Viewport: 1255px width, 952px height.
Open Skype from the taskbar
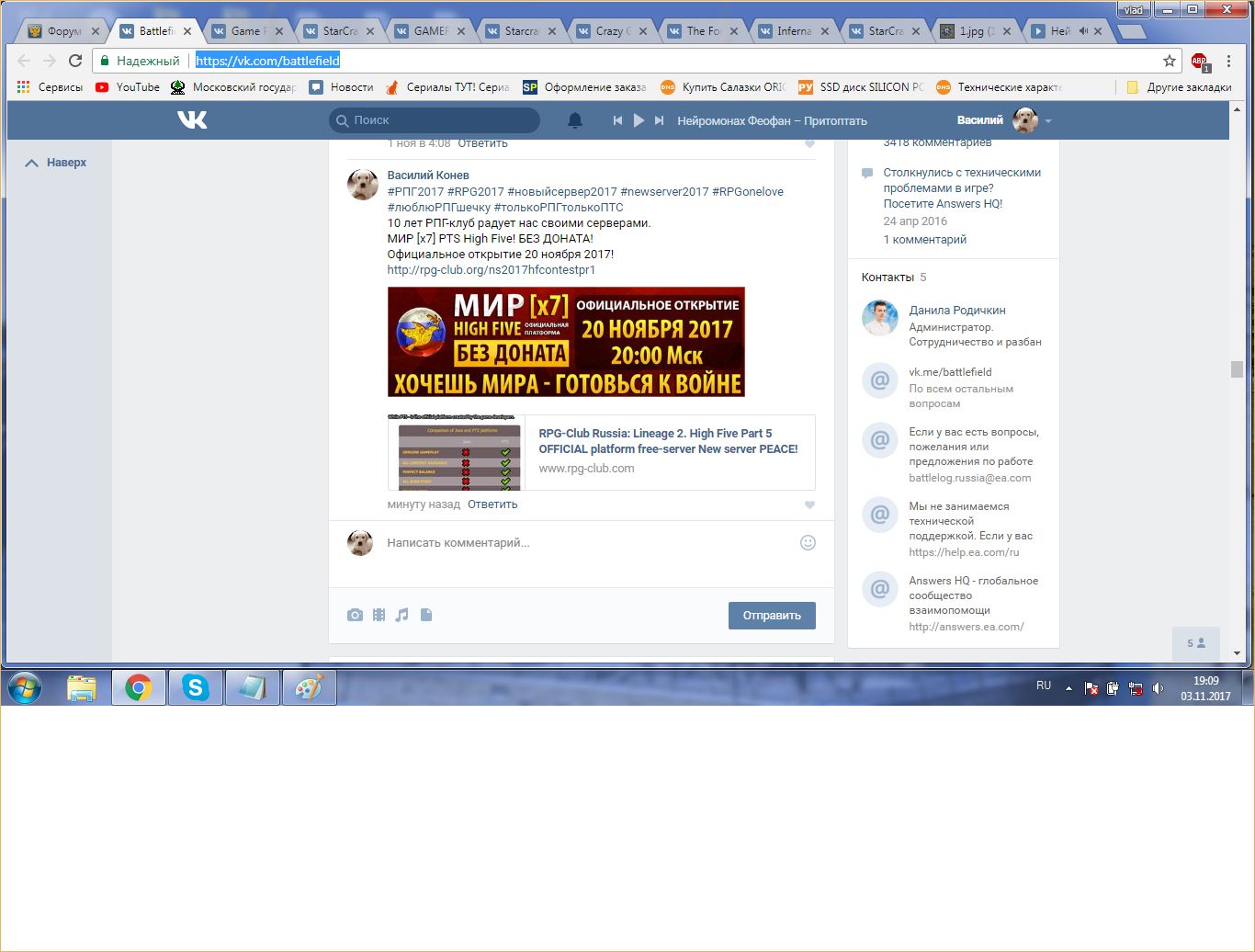[x=195, y=687]
